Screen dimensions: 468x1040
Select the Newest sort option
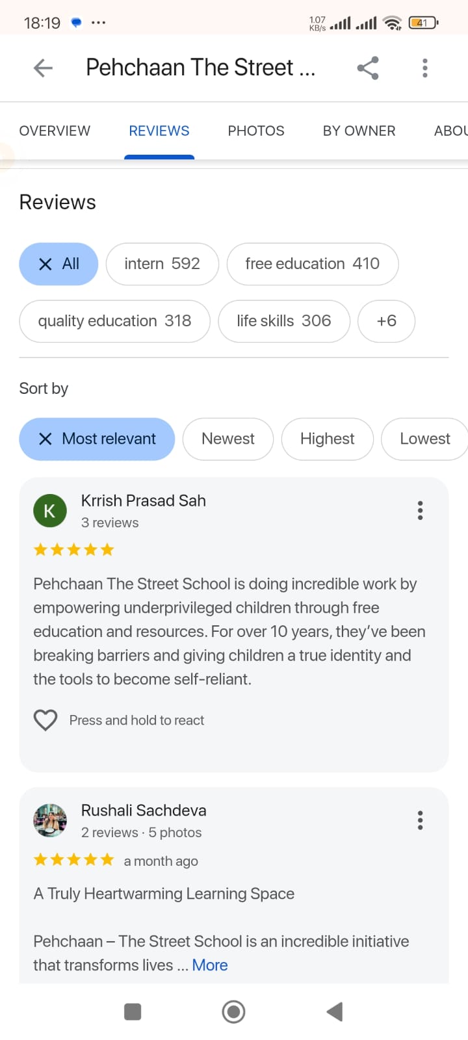228,439
